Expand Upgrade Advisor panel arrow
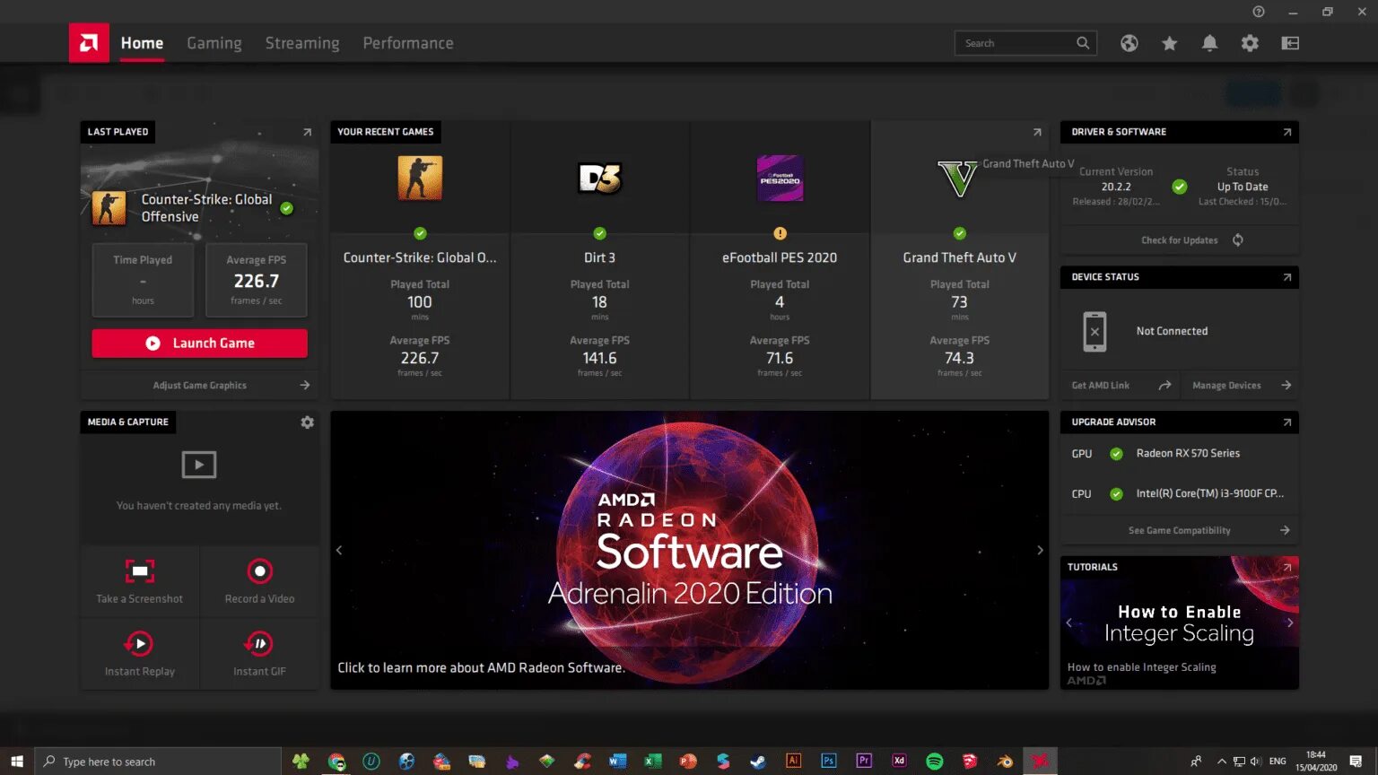The height and width of the screenshot is (775, 1378). point(1287,422)
